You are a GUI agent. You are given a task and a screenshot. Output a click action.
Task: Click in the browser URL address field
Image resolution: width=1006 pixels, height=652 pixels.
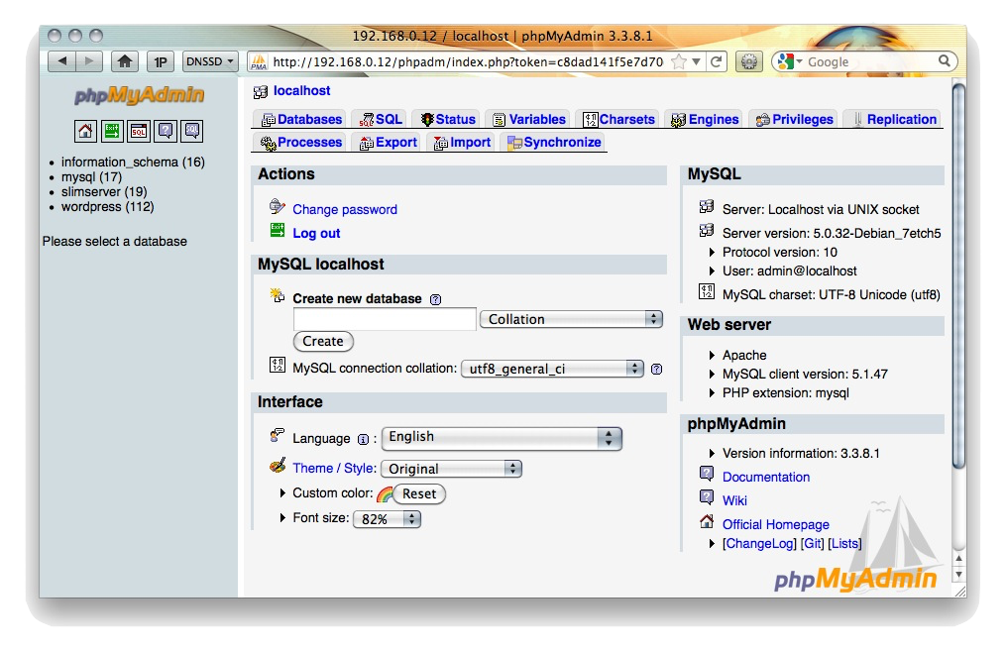[468, 61]
